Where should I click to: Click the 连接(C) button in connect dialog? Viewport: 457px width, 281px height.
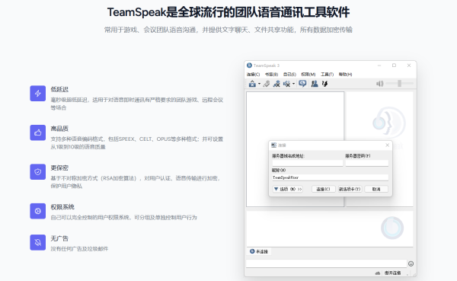point(323,189)
